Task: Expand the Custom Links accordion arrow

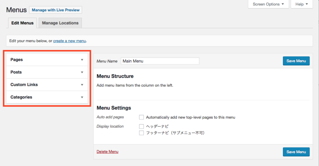Action: pos(82,85)
